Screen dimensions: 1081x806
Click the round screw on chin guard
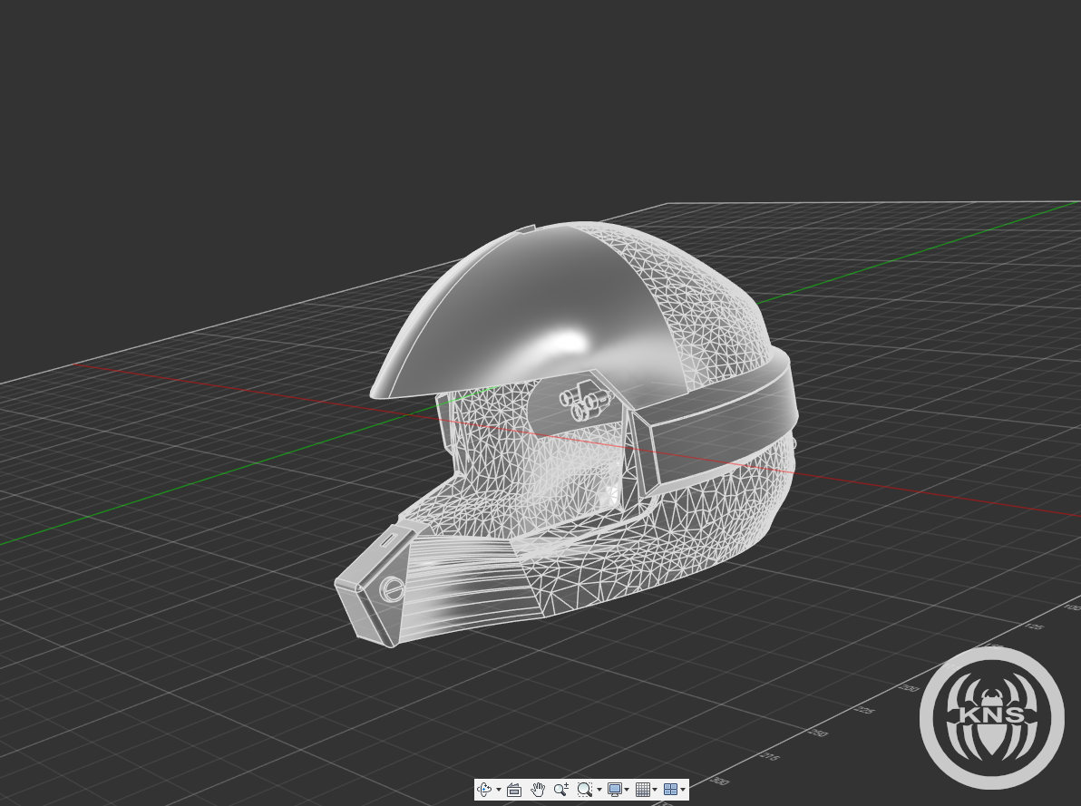click(392, 588)
